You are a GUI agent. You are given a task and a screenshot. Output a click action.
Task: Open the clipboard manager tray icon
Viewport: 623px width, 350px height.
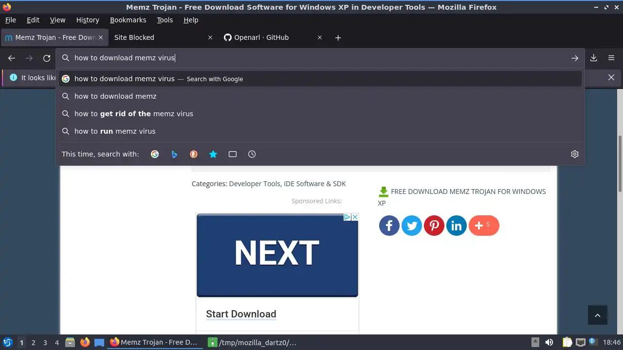click(x=567, y=342)
